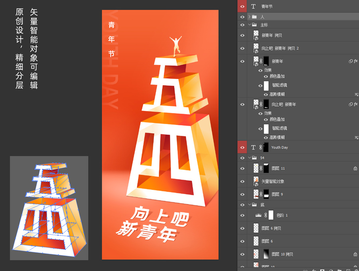The height and width of the screenshot is (271, 359).
Task: Click the lock icon on 图层 11
Action: point(355,168)
